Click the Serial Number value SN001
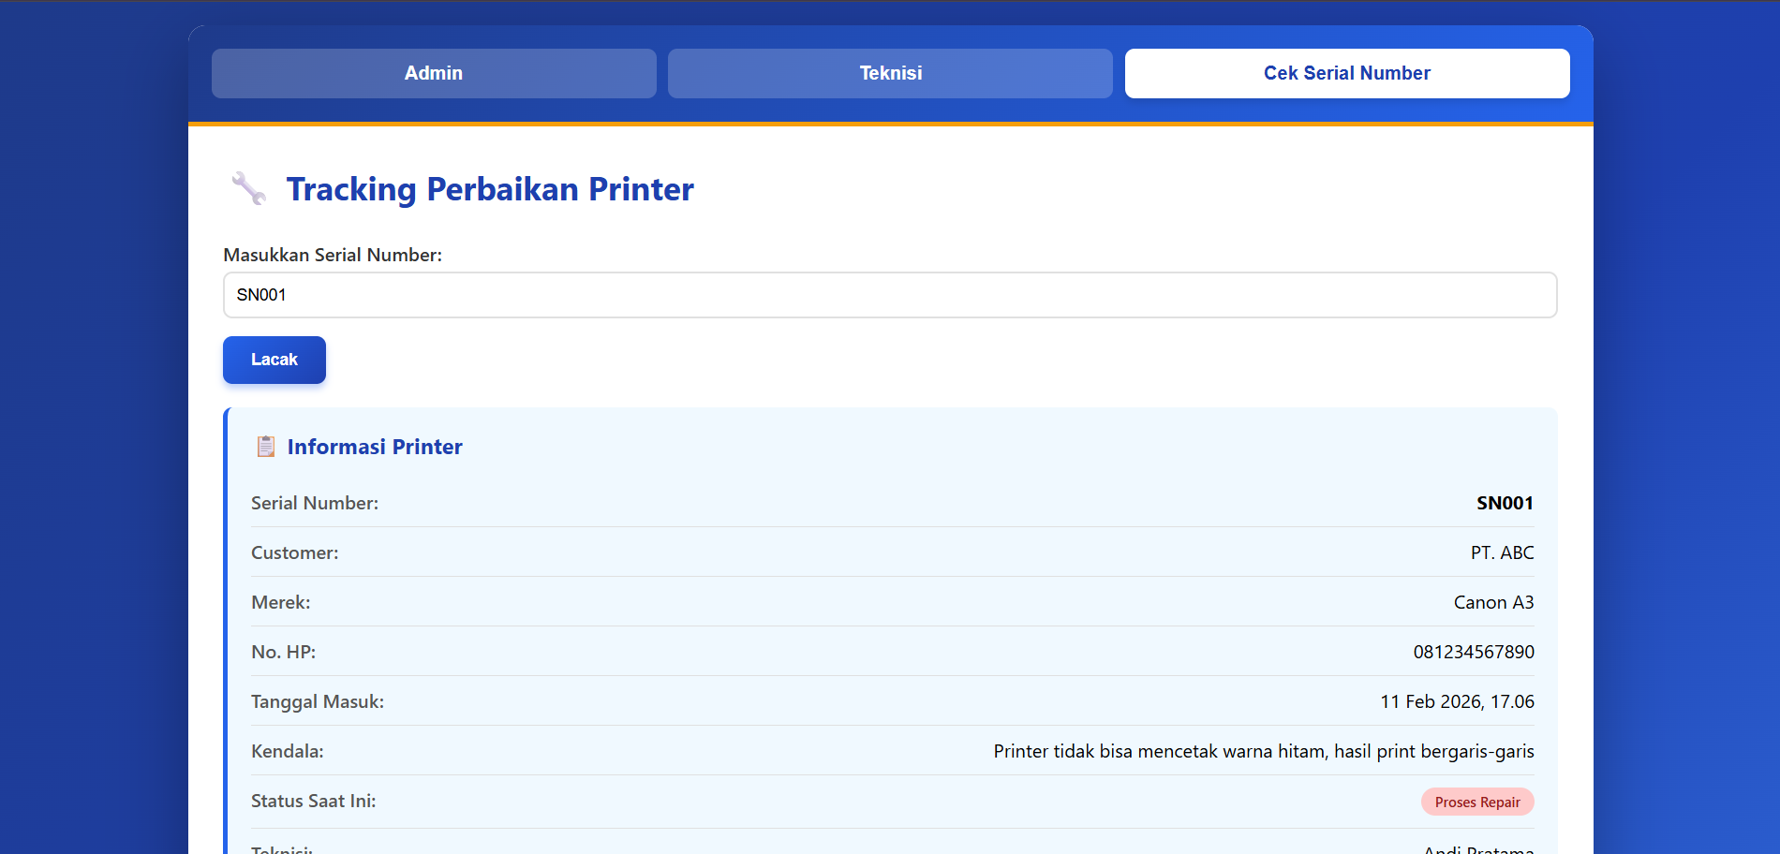Image resolution: width=1780 pixels, height=854 pixels. point(1505,503)
